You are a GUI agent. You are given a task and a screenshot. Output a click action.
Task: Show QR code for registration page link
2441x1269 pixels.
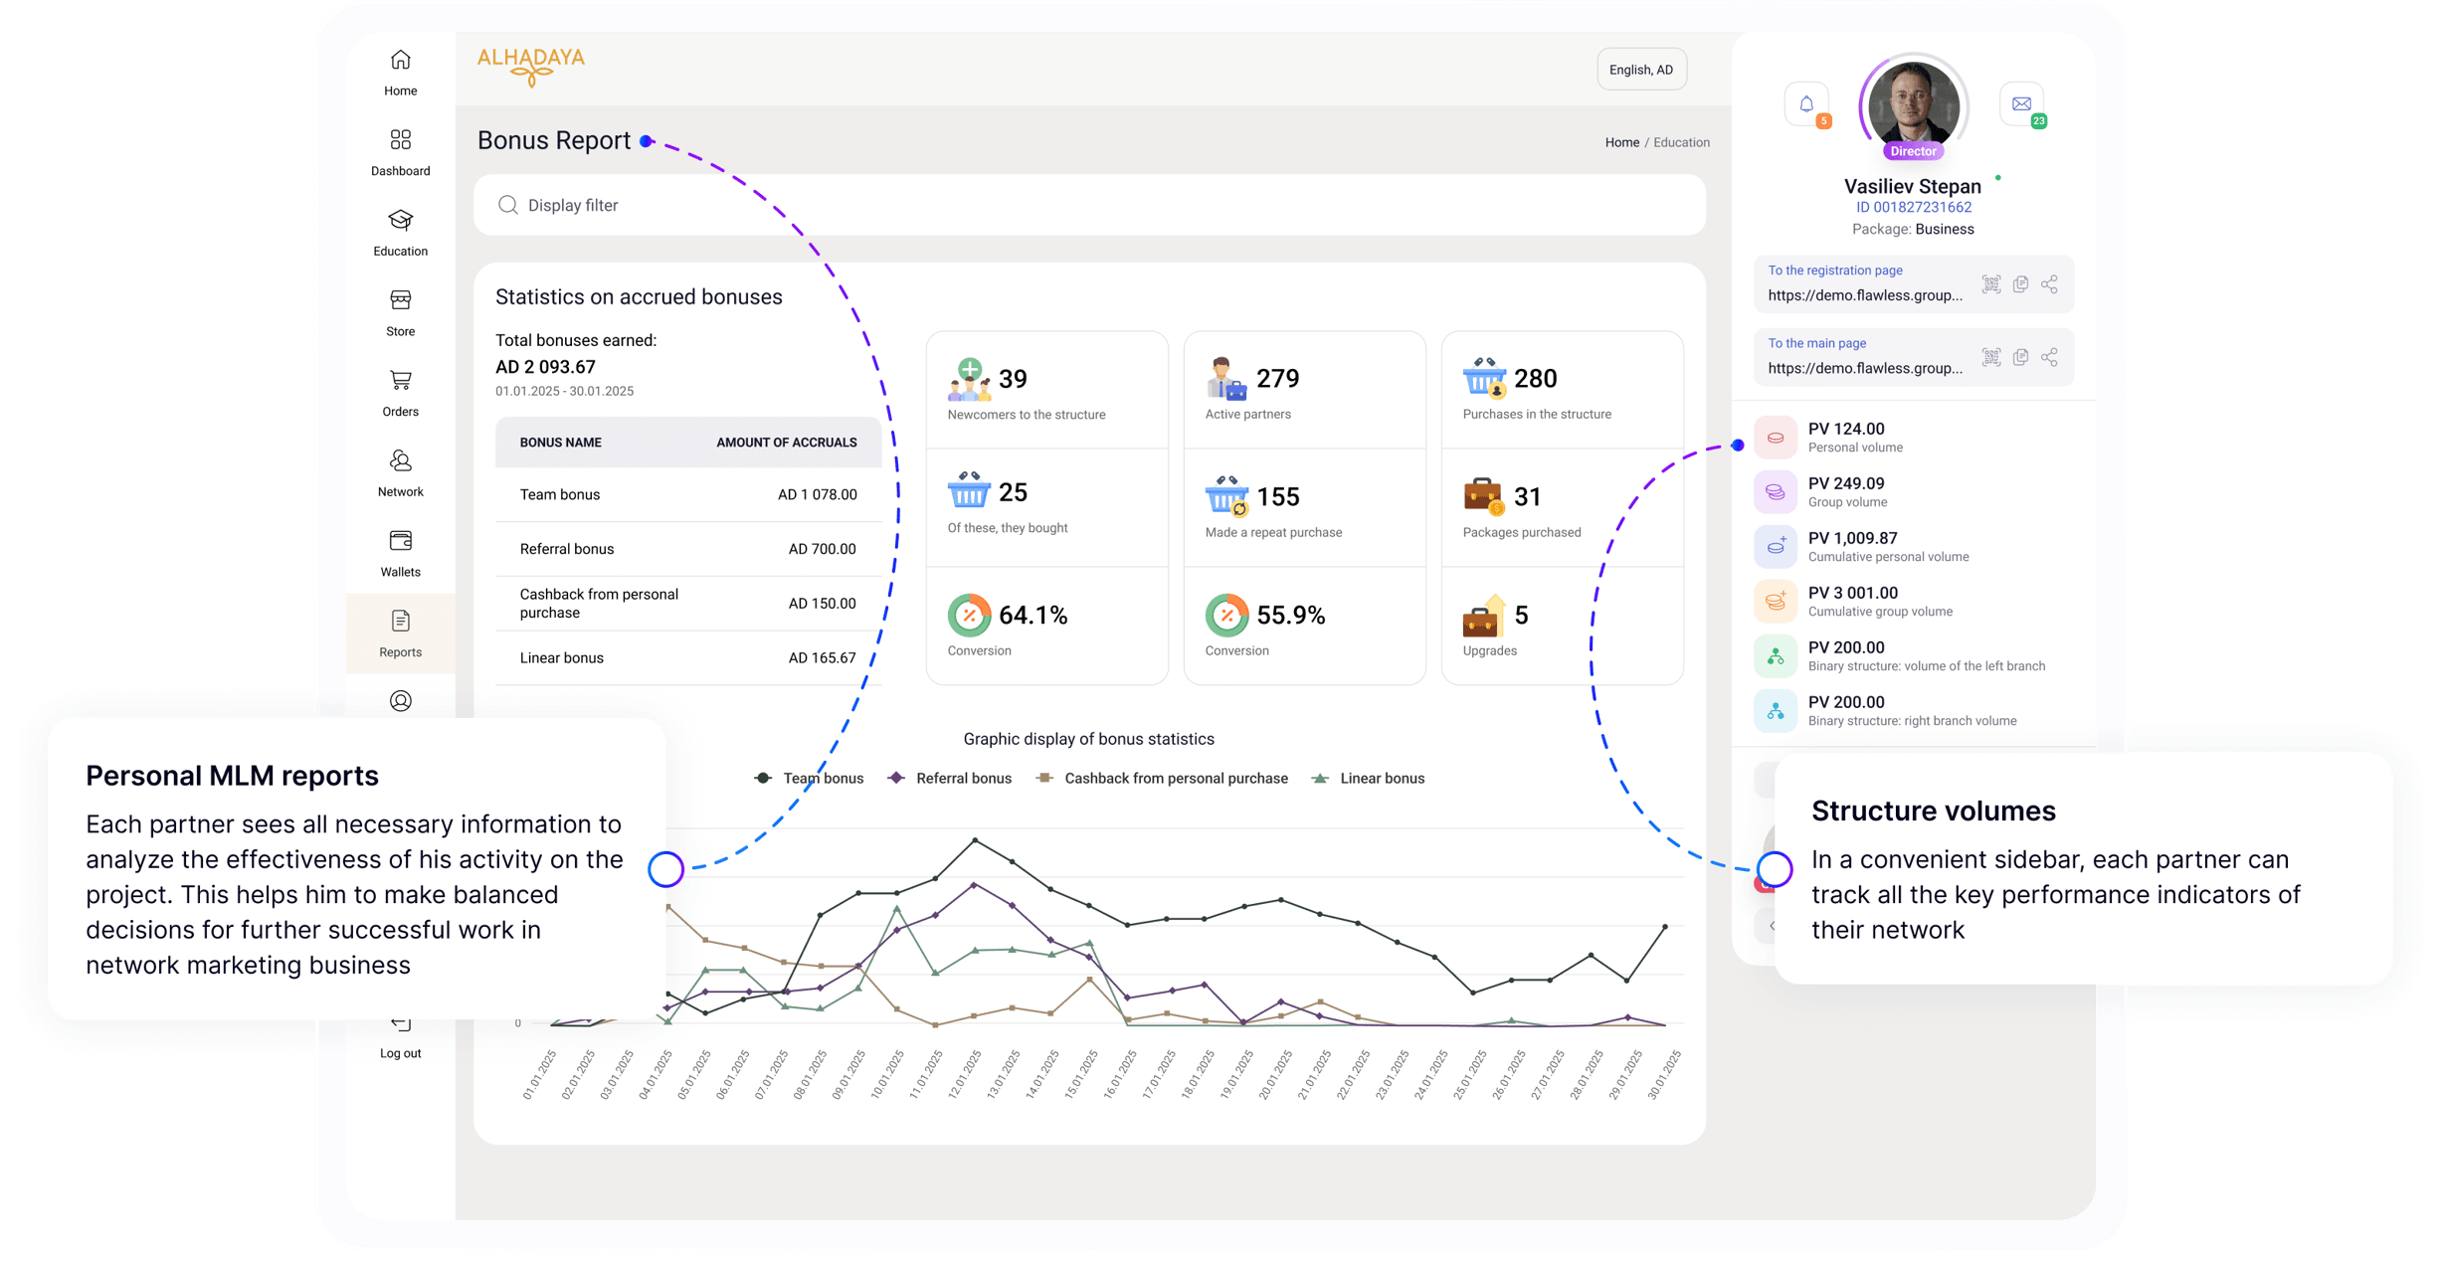coord(1990,284)
